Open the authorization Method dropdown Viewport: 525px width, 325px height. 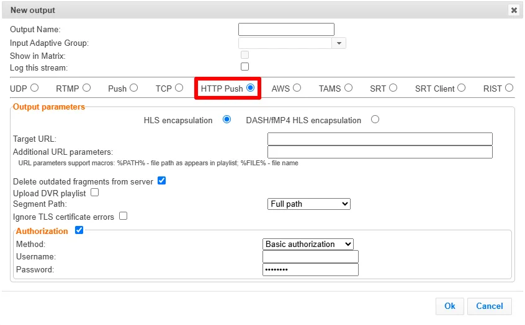[308, 244]
